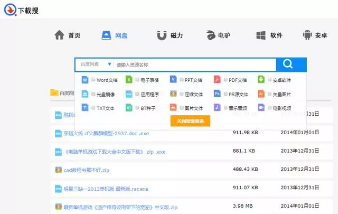
Task: Click the home house icon
Action: click(x=59, y=35)
